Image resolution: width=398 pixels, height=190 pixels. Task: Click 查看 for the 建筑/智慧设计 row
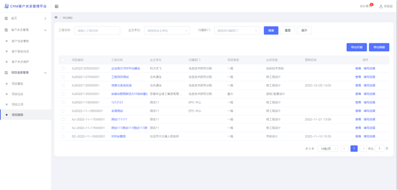[358, 94]
